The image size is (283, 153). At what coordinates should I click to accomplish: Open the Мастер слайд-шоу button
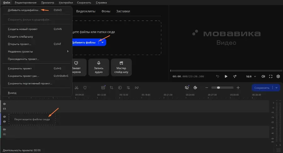[x=121, y=67]
